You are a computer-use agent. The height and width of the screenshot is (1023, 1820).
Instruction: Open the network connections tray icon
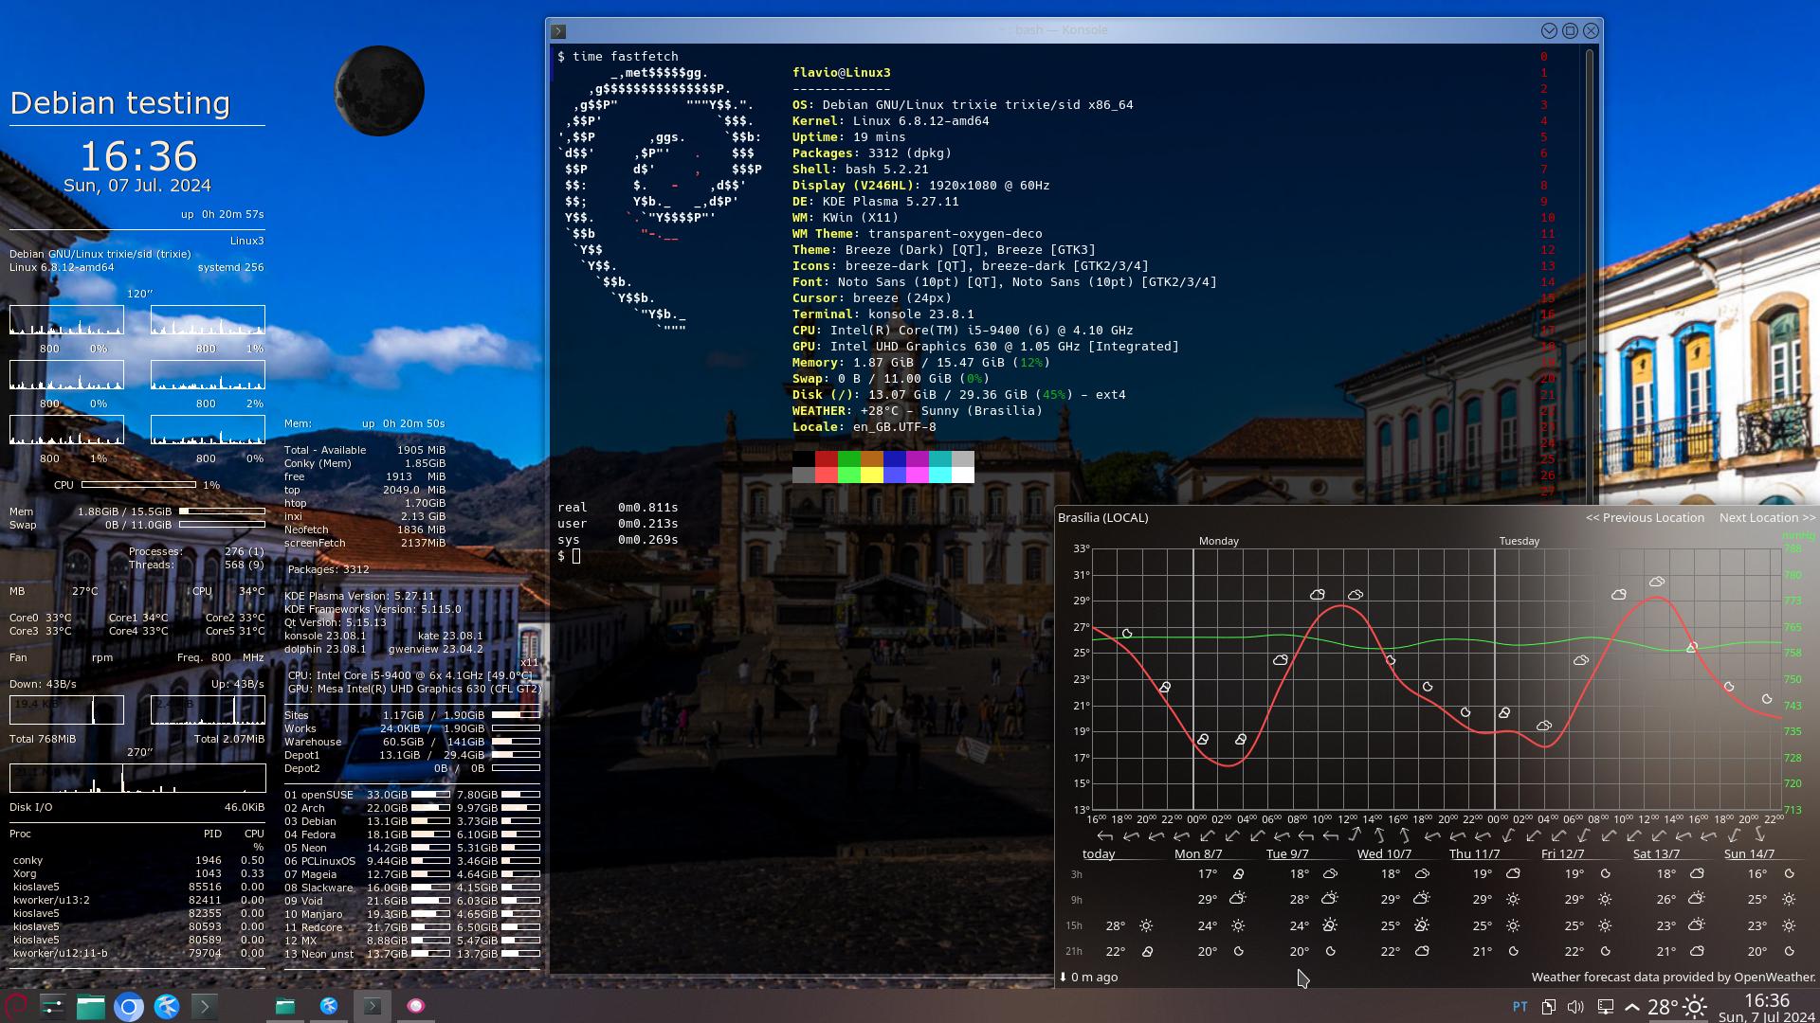[1605, 1007]
